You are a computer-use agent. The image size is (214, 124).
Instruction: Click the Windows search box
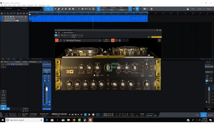coord(25,120)
